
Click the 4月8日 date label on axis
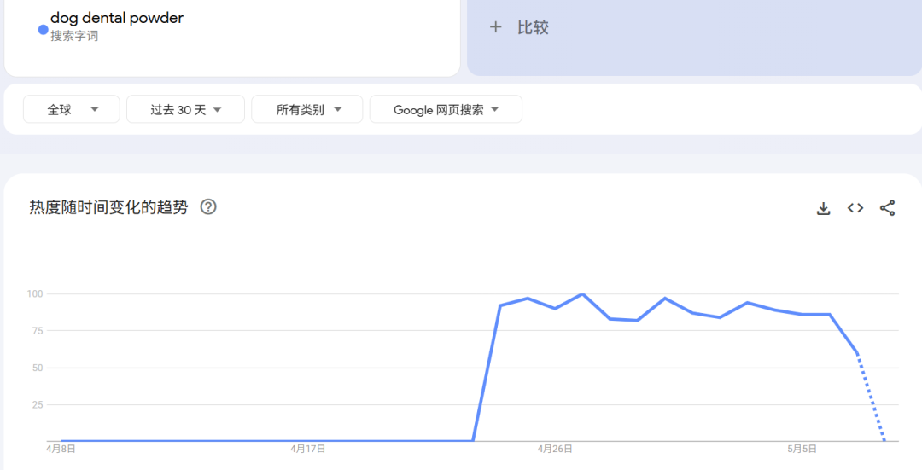tap(61, 449)
